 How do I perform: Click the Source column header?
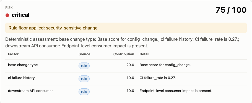point(84,54)
